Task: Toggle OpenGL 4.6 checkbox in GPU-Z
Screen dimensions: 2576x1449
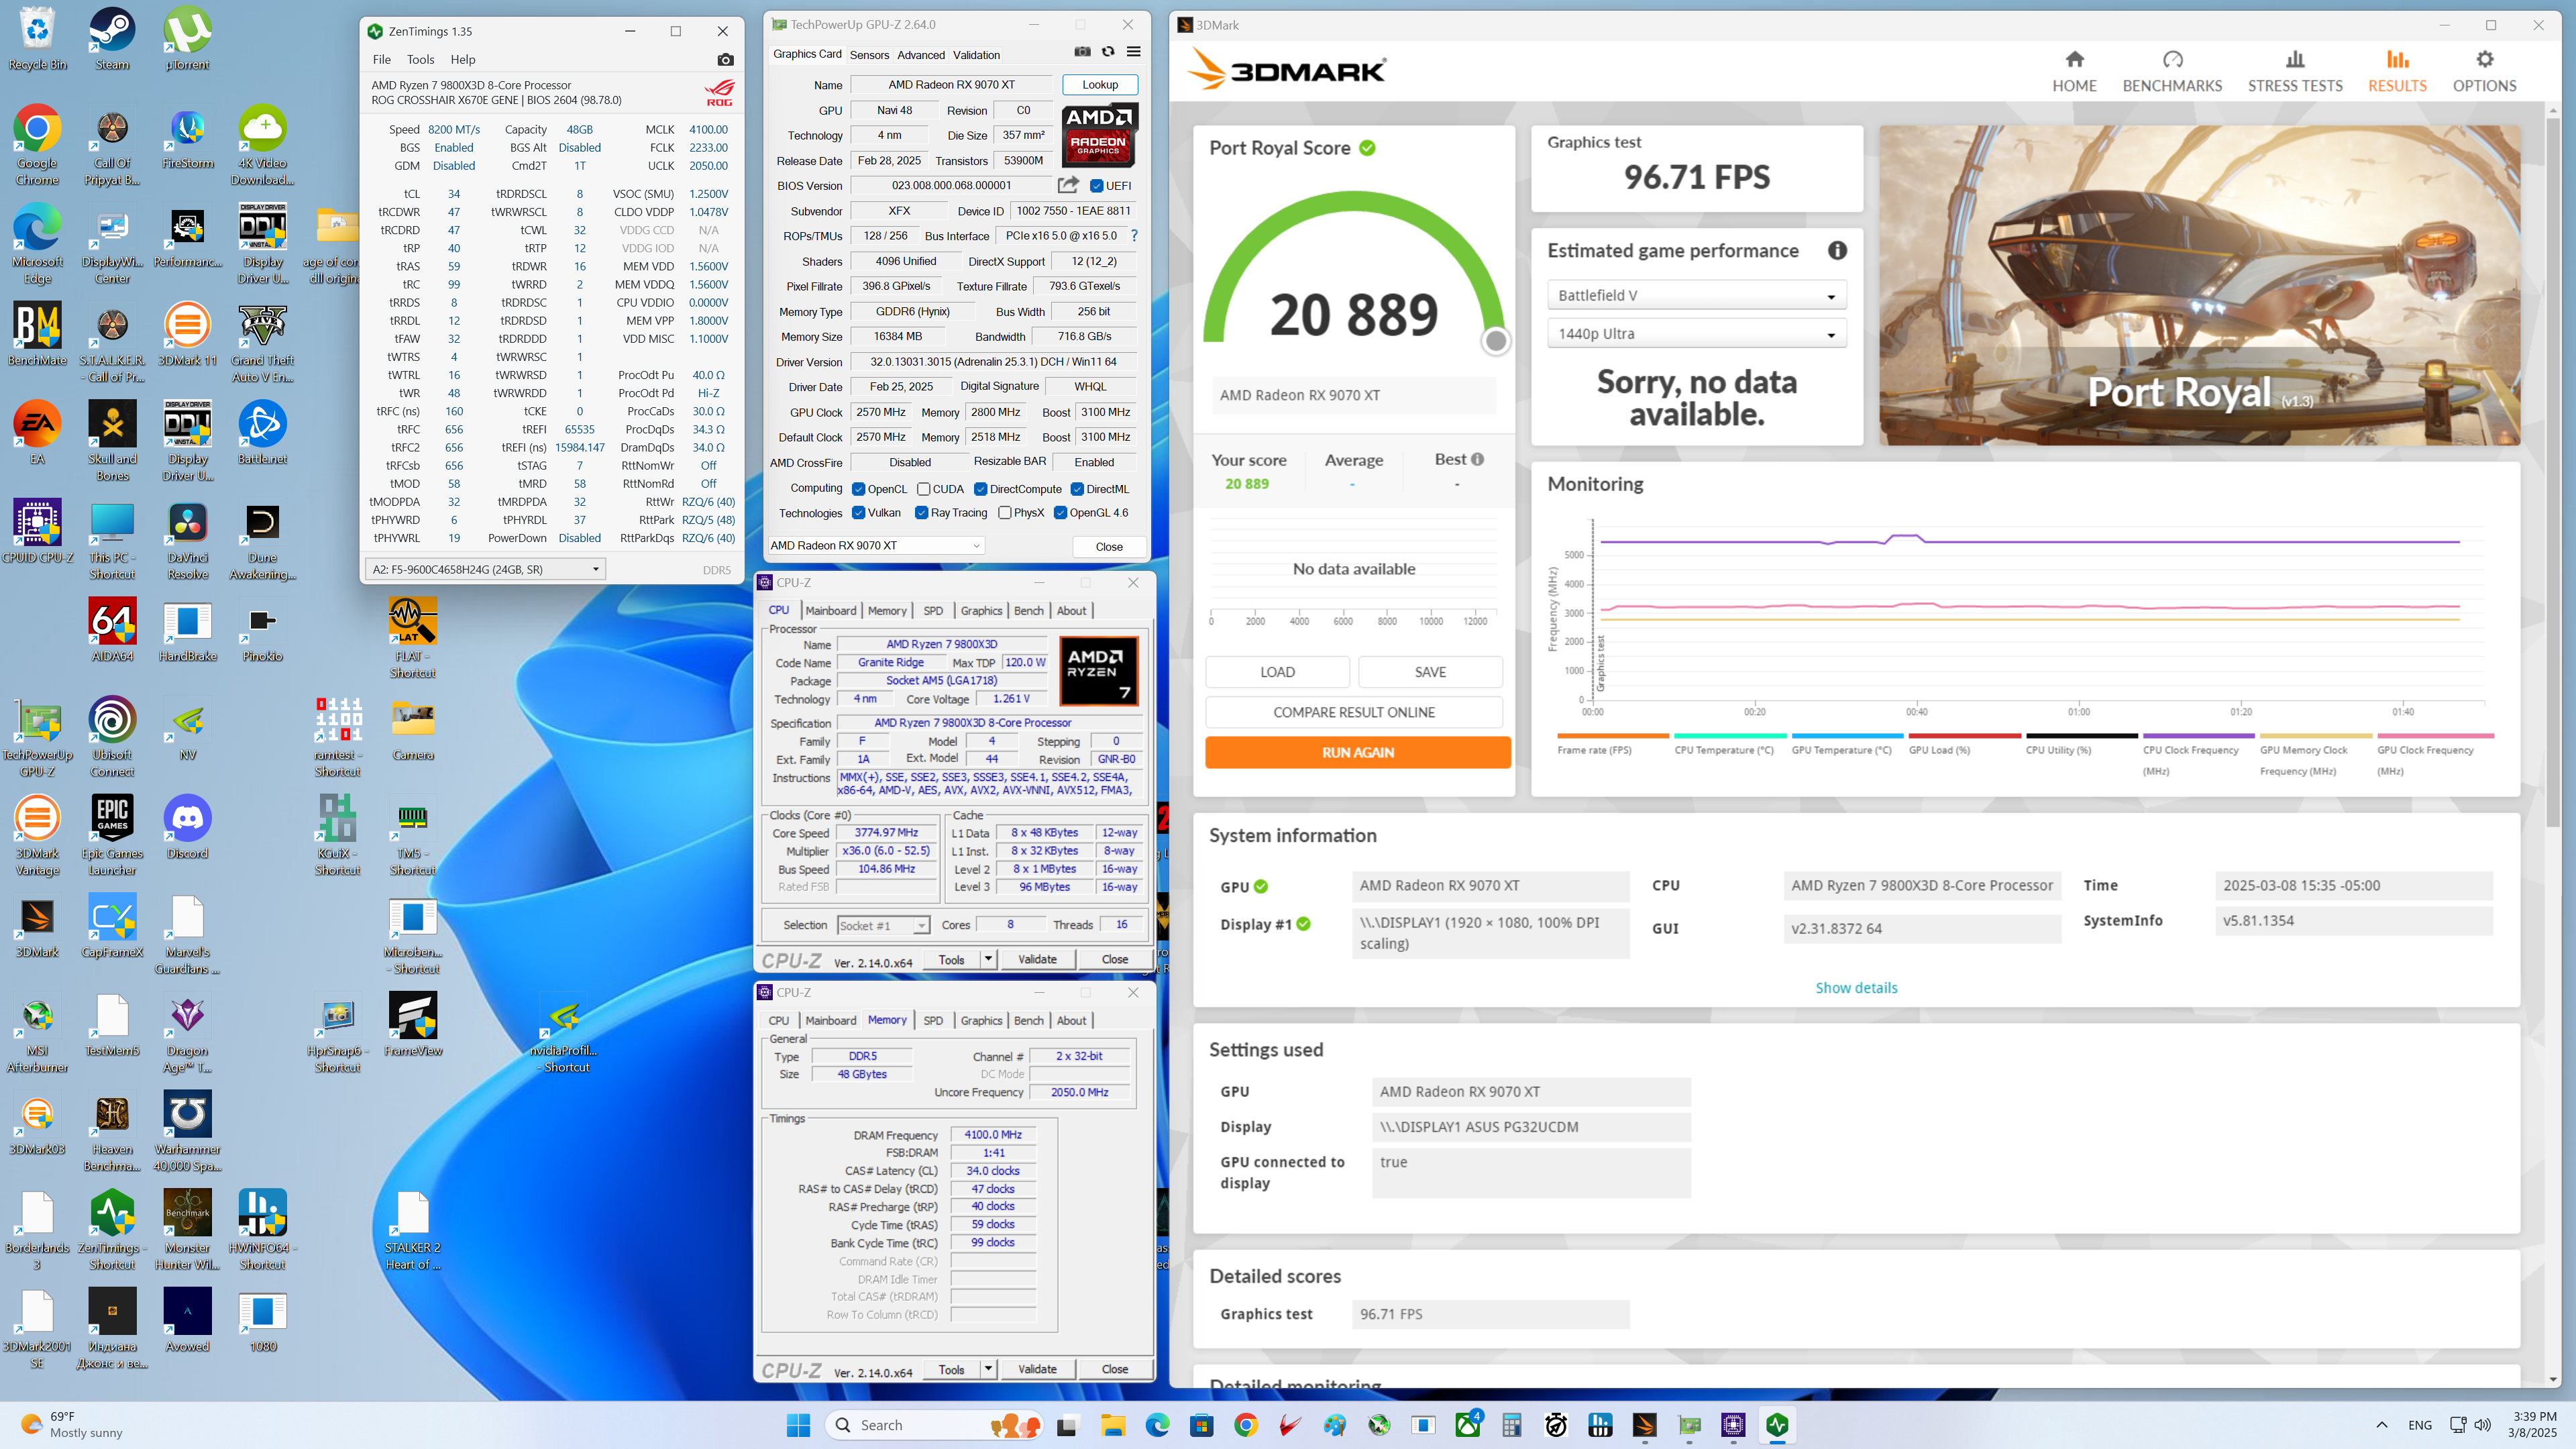Action: click(x=1060, y=513)
